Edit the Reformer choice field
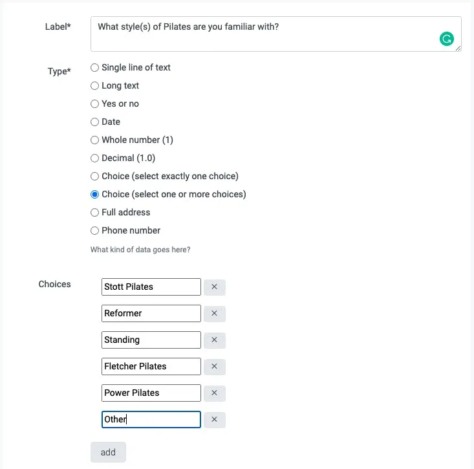474x469 pixels. (x=151, y=314)
